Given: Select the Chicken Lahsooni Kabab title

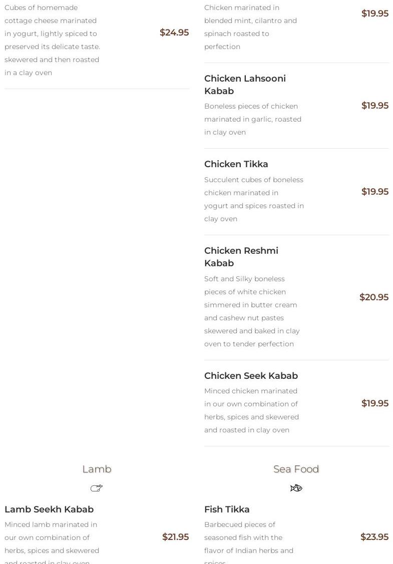Looking at the screenshot, I should point(245,85).
